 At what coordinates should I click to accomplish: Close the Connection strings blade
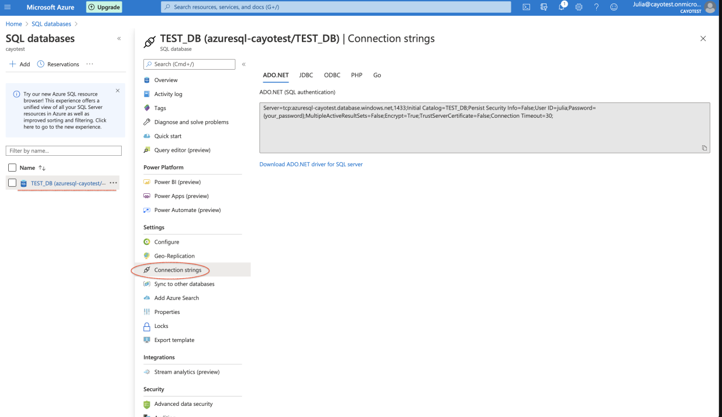tap(703, 39)
